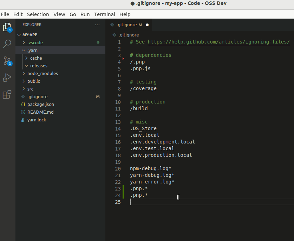
Task: Click the M modified badge on .gitignore row
Action: pyautogui.click(x=98, y=96)
